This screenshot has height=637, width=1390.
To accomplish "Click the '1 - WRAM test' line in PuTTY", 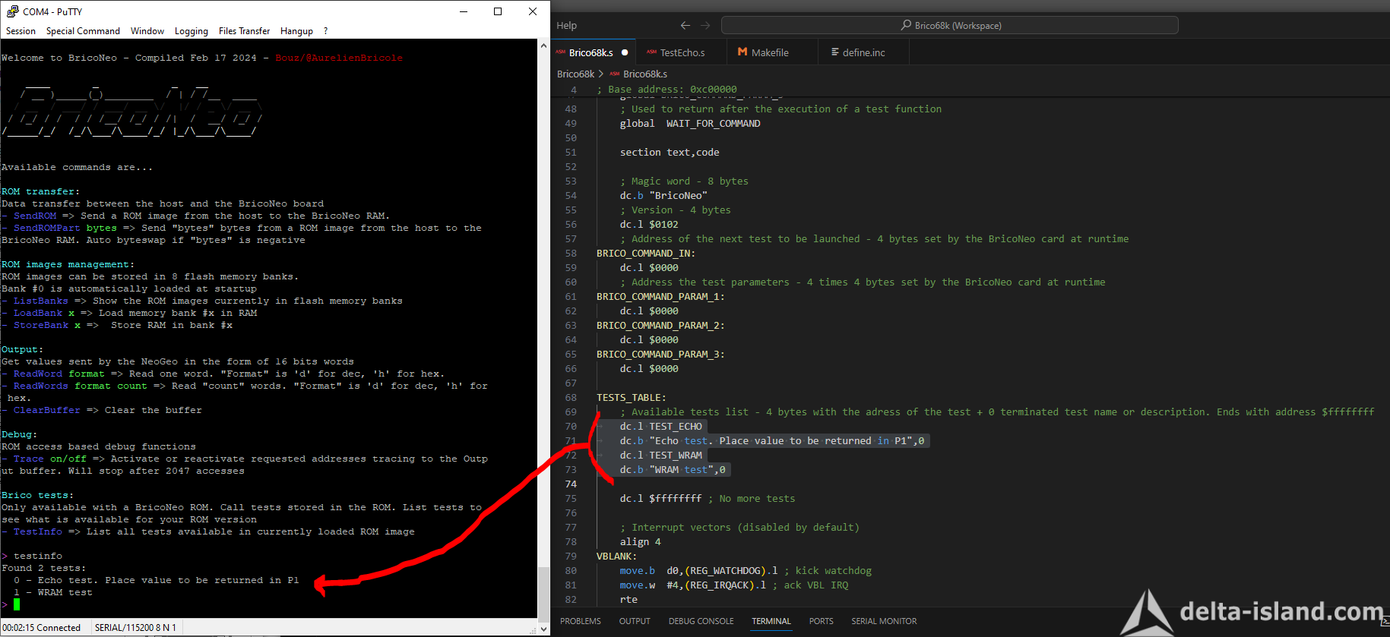I will click(52, 592).
